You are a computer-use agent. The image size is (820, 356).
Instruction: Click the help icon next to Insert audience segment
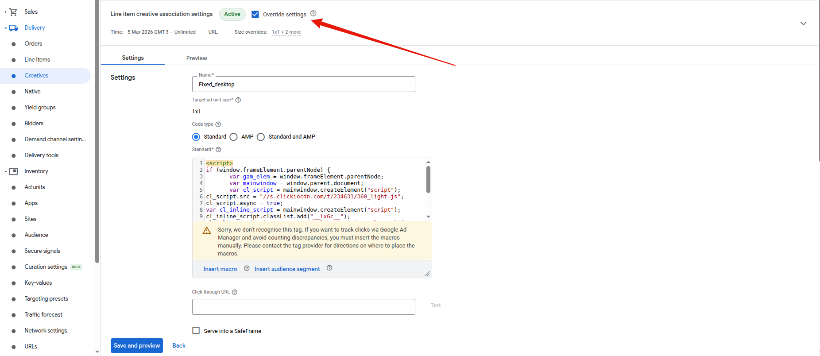(329, 268)
